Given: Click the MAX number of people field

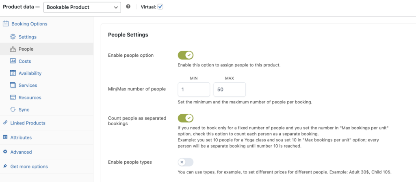Looking at the screenshot, I should [x=230, y=89].
